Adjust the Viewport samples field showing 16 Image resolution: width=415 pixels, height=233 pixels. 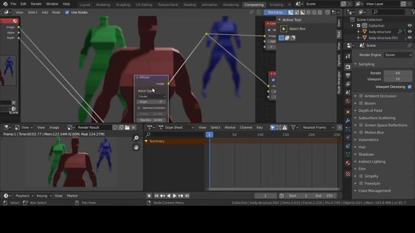(397, 79)
